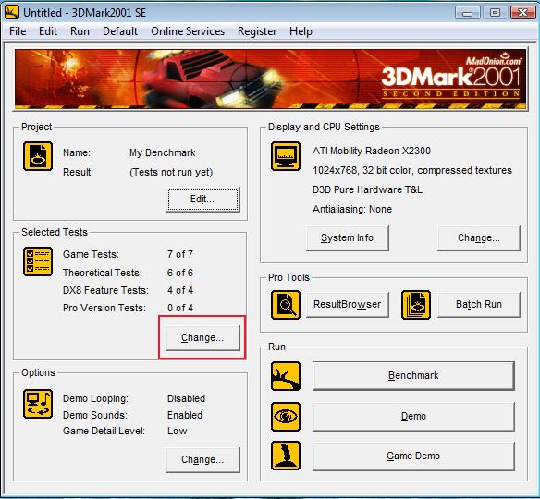
Task: Click the MadOnion.com logo in banner
Action: (x=494, y=59)
